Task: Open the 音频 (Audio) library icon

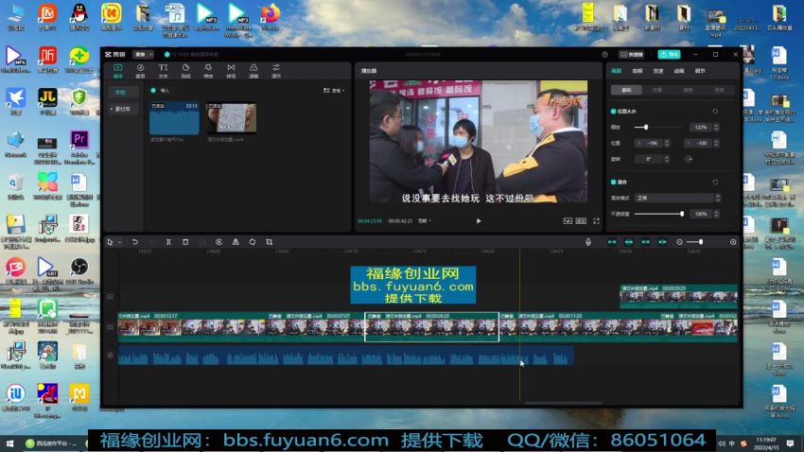Action: coord(140,71)
